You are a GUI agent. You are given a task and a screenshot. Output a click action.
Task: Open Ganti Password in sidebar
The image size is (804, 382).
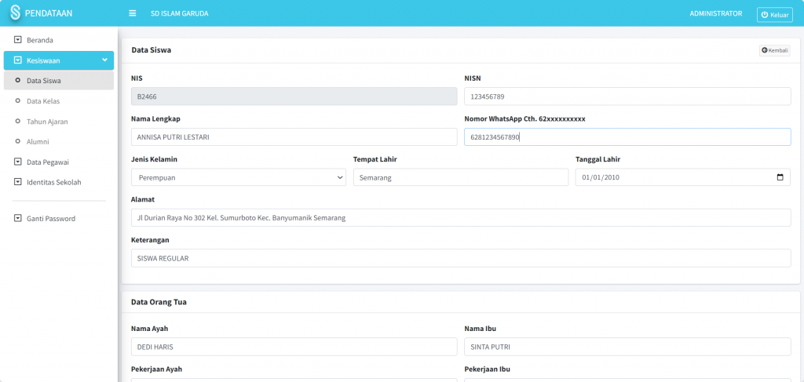pos(59,218)
